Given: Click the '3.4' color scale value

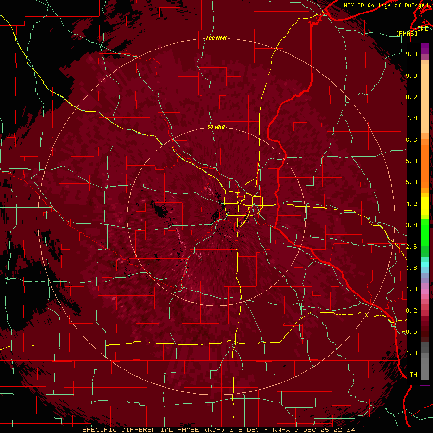Looking at the screenshot, I should (411, 225).
